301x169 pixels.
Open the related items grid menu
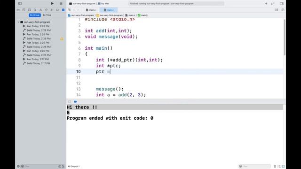[69, 10]
